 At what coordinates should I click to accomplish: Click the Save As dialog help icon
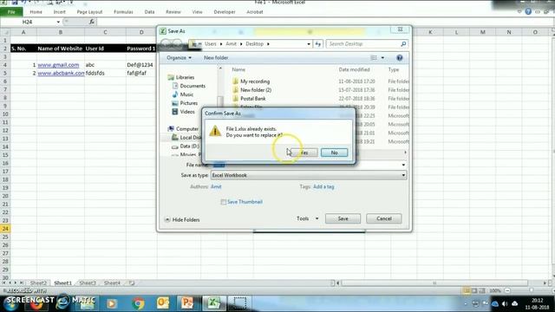pyautogui.click(x=399, y=58)
